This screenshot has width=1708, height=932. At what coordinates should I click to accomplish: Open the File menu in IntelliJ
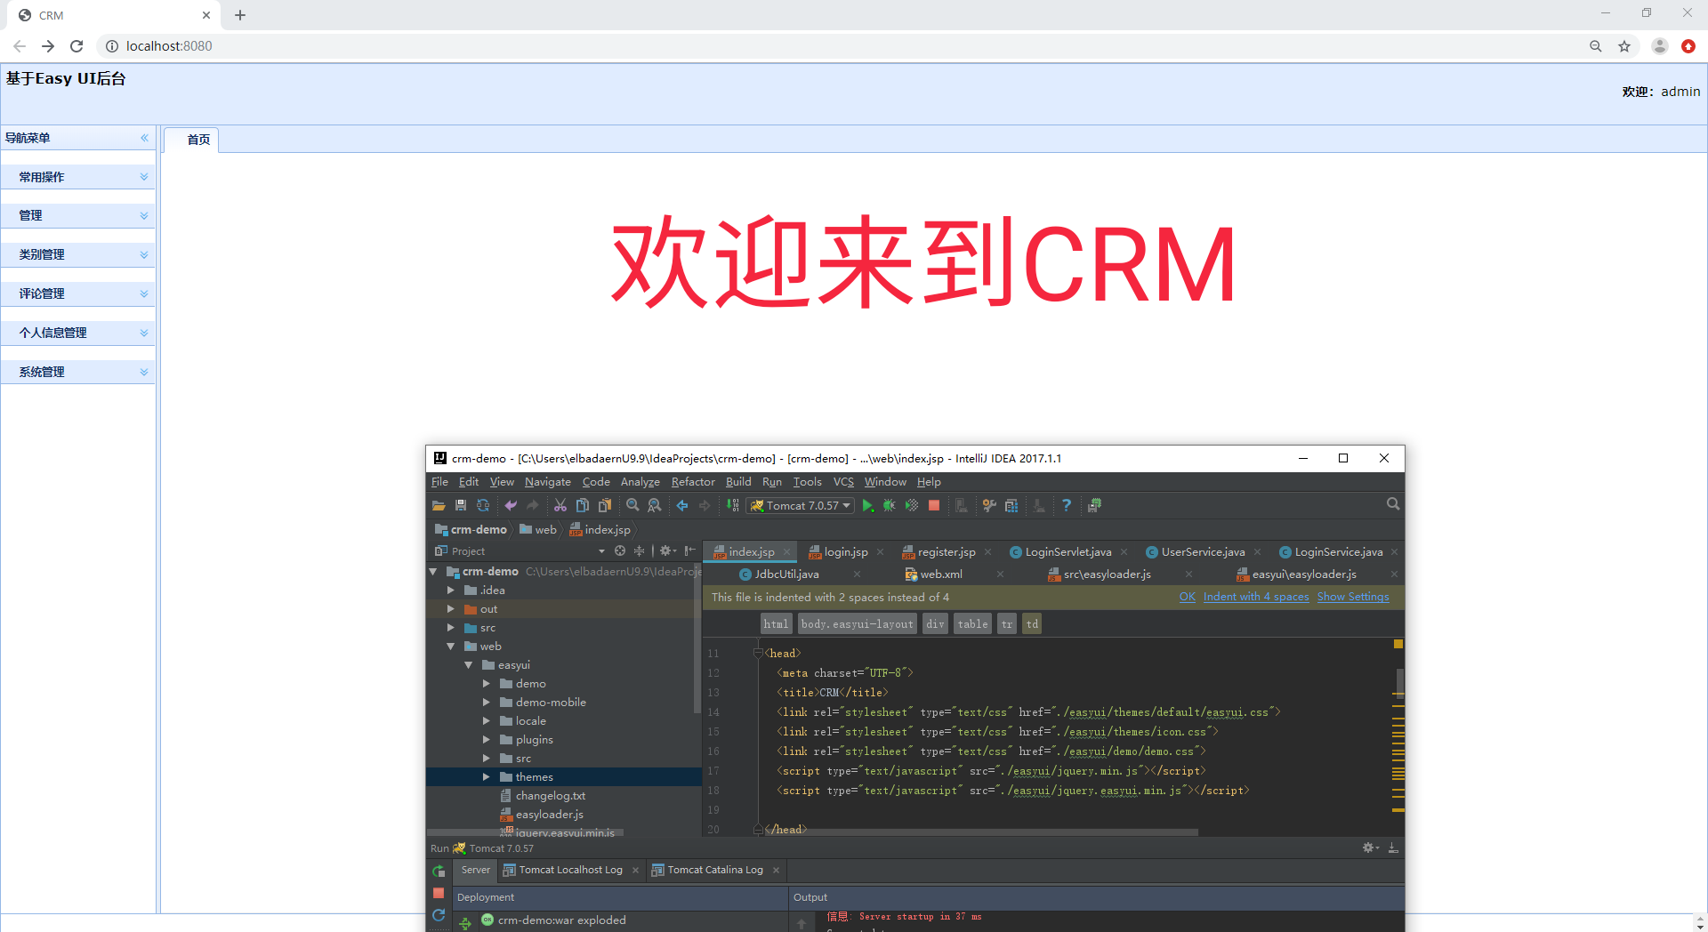pyautogui.click(x=439, y=482)
